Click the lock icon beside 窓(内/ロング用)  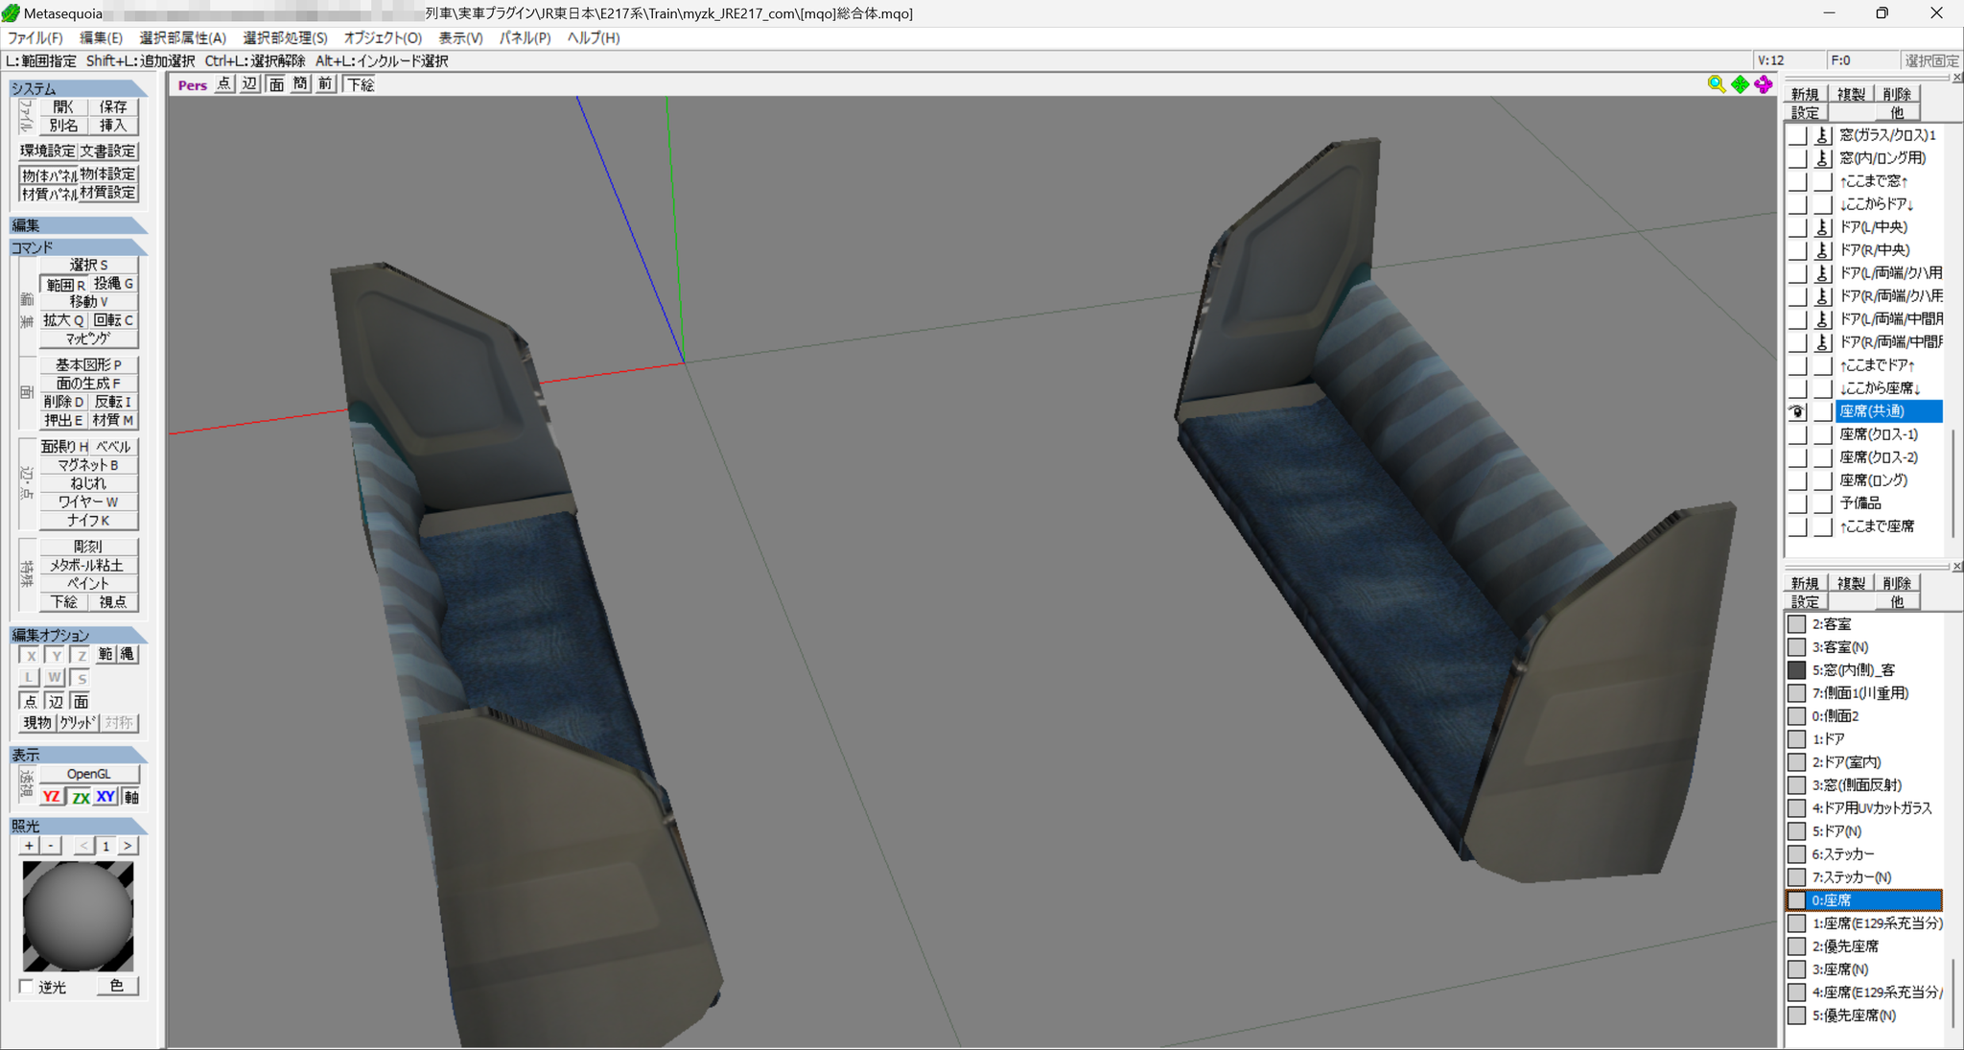(x=1823, y=158)
